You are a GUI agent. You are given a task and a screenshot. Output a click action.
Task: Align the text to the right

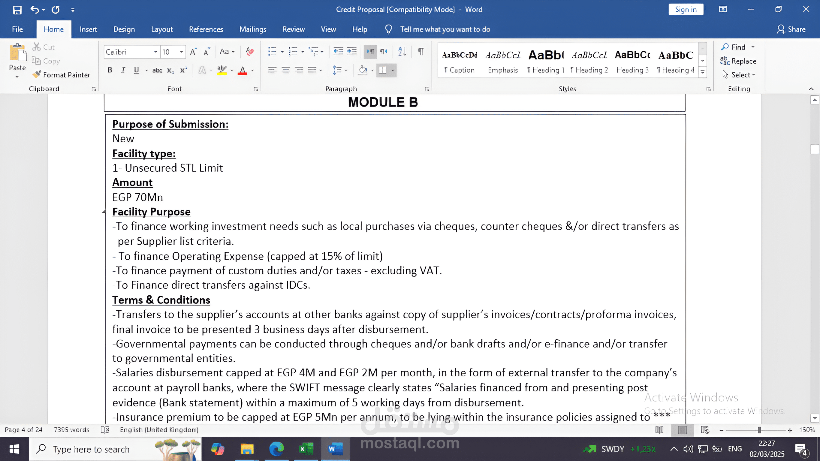click(299, 70)
